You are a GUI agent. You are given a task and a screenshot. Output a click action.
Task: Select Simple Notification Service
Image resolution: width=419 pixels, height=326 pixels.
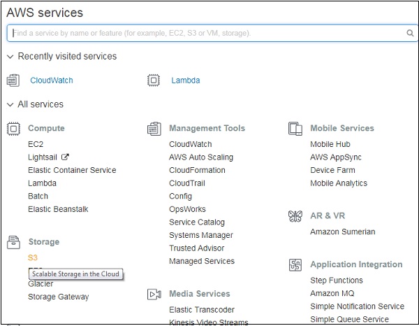tap(357, 306)
